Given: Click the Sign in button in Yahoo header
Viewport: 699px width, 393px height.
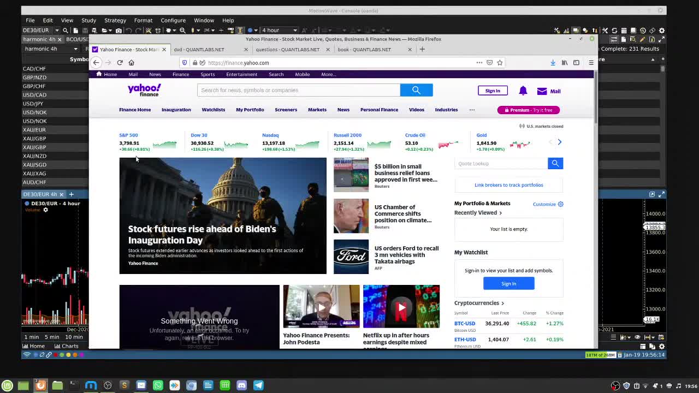Looking at the screenshot, I should 493,91.
